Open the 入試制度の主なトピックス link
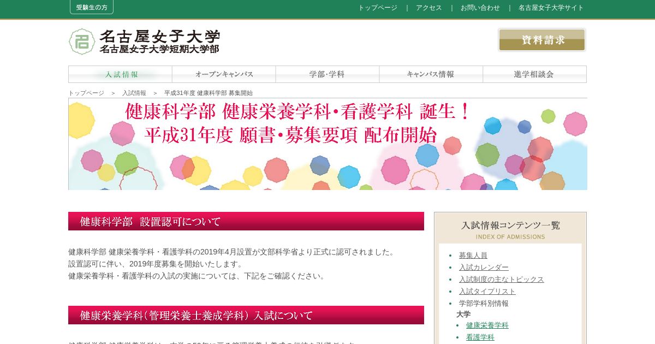The width and height of the screenshot is (655, 344). click(502, 279)
